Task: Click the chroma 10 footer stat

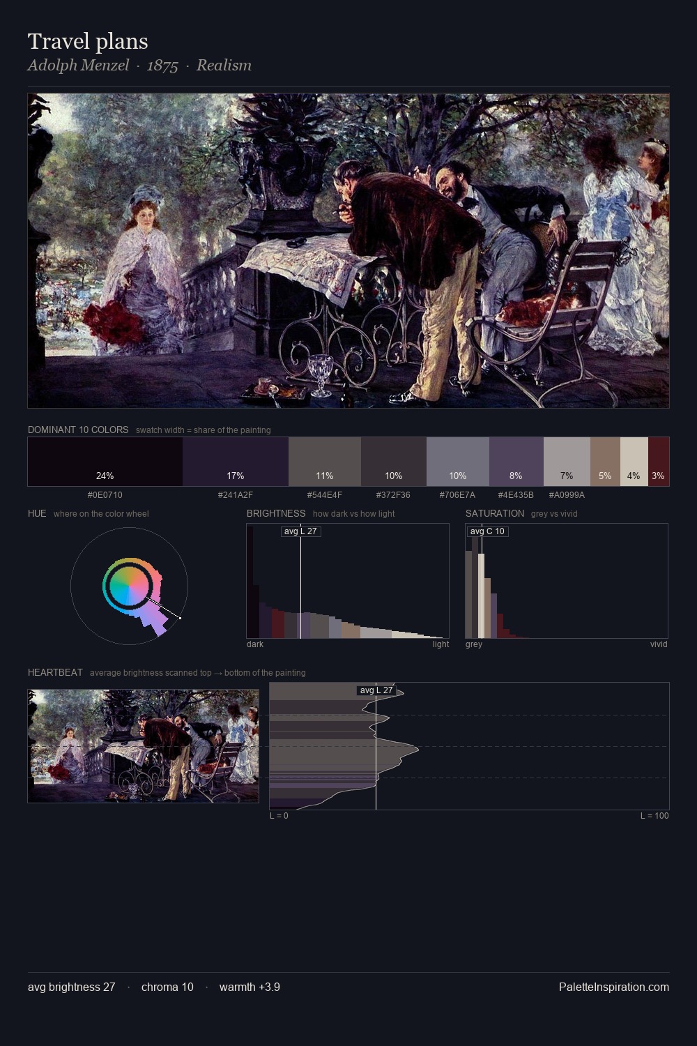Action: pos(167,987)
